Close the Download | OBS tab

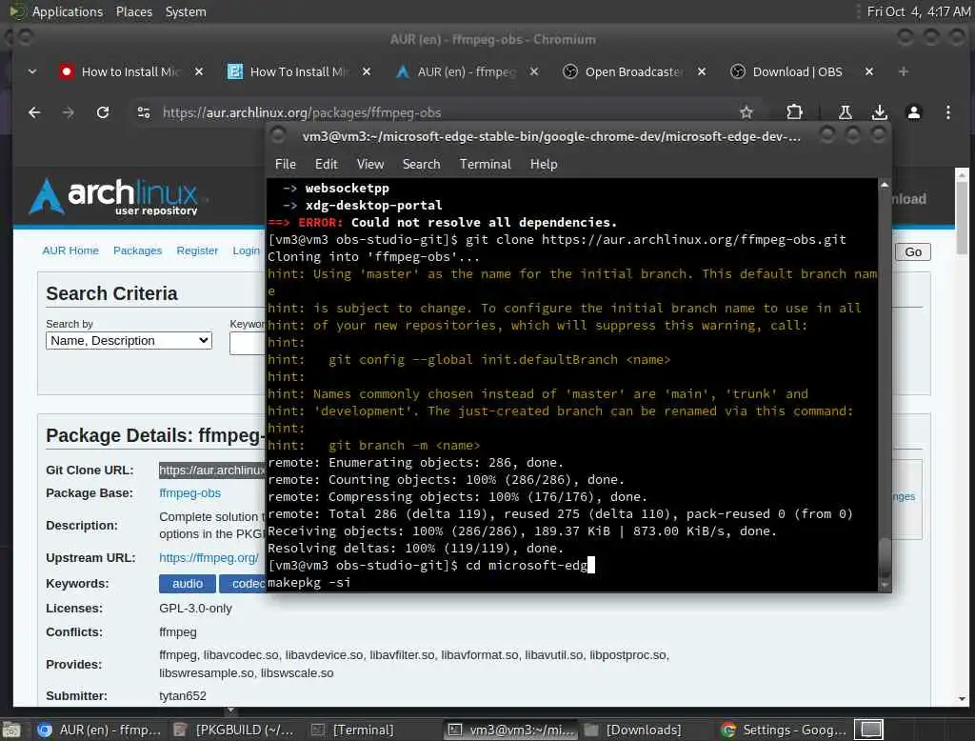coord(868,72)
